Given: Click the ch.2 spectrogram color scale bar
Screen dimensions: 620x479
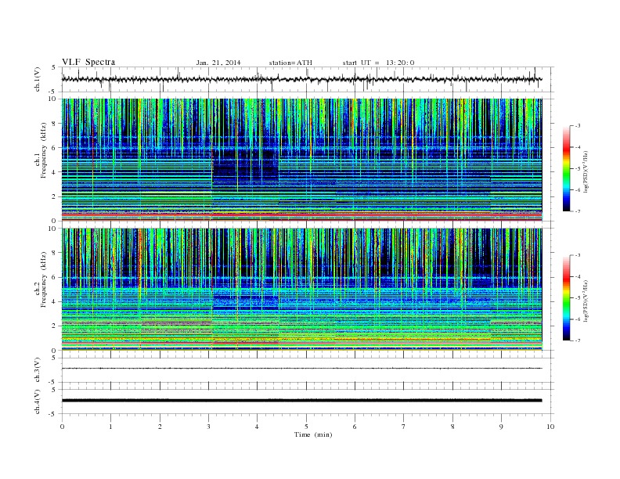Looking at the screenshot, I should click(566, 298).
